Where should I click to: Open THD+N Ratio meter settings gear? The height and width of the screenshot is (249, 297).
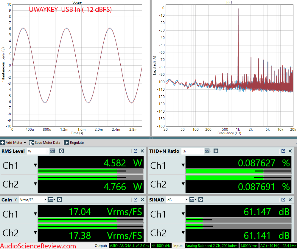216,151
